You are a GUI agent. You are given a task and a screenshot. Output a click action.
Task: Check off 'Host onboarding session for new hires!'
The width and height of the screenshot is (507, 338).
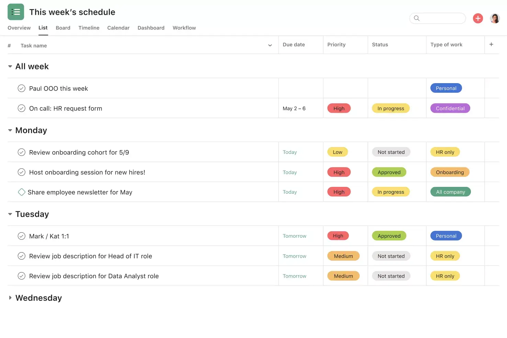pyautogui.click(x=22, y=172)
